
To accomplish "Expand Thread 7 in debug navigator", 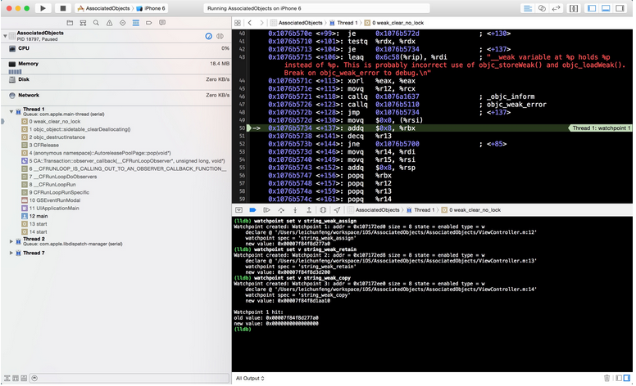I will [x=11, y=253].
